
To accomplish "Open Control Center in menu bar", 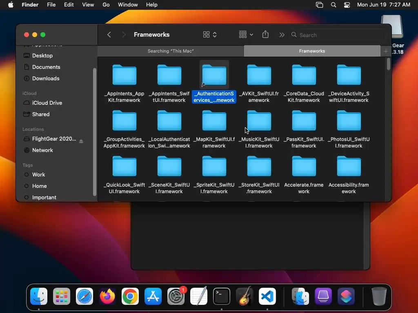I will 347,5.
